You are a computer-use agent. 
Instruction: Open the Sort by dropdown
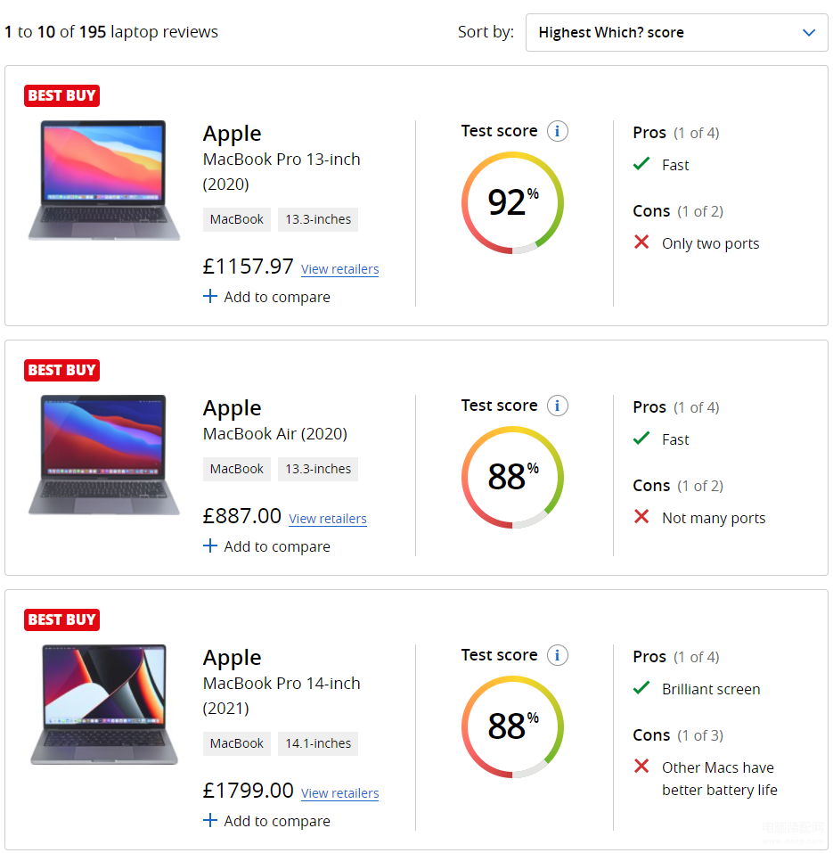[676, 33]
